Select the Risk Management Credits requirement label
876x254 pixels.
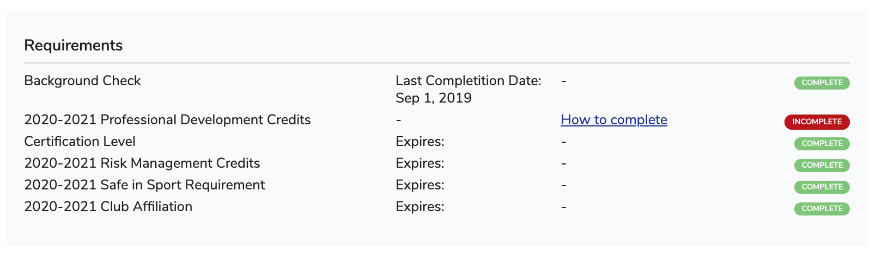tap(142, 163)
